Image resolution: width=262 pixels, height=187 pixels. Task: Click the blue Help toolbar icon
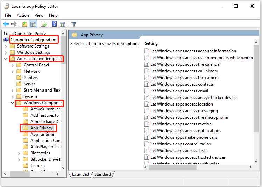[54, 24]
